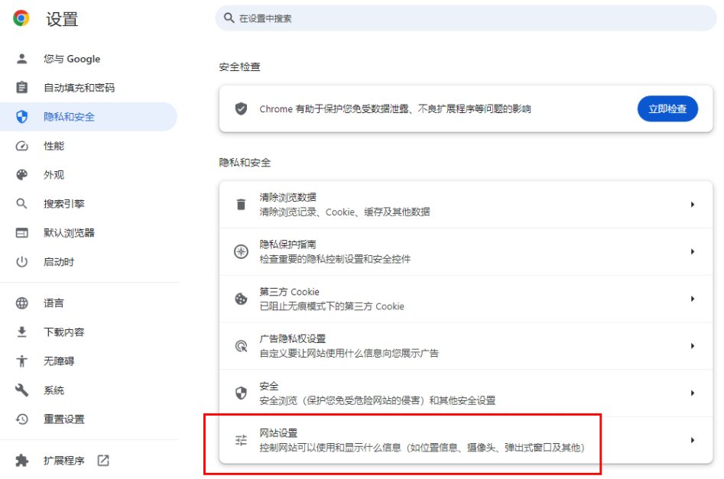Click the shield icon in the 安全 row

(241, 393)
